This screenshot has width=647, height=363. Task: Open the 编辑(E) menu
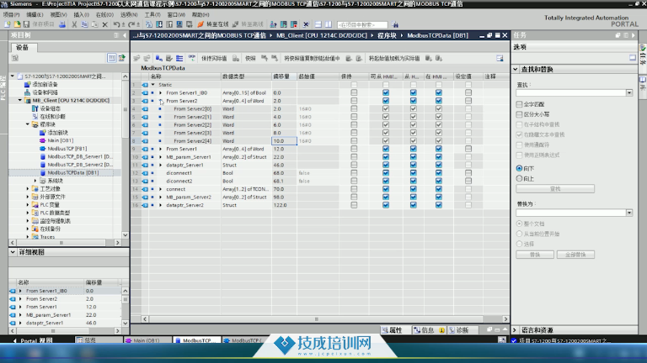click(35, 14)
